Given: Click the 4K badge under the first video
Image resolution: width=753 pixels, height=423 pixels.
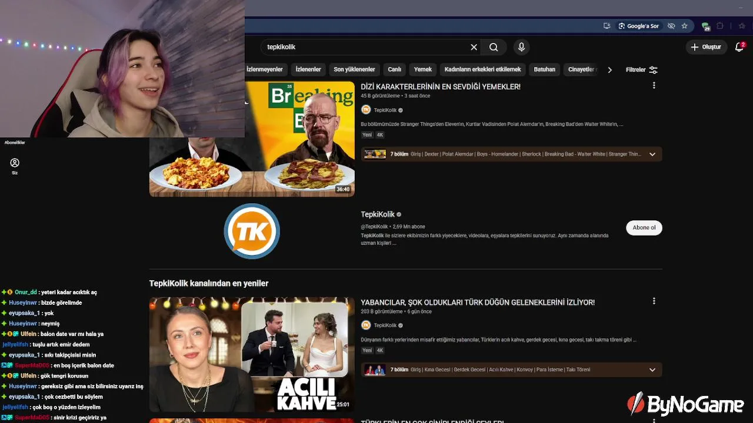Looking at the screenshot, I should point(380,135).
